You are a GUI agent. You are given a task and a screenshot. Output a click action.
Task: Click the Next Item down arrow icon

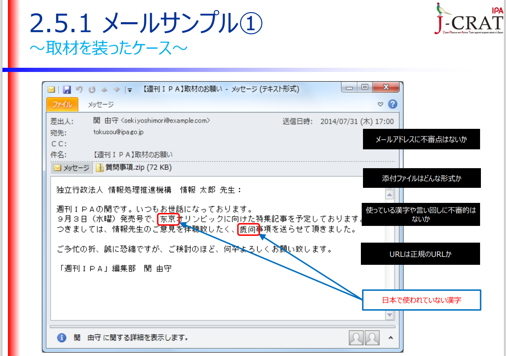pos(117,90)
